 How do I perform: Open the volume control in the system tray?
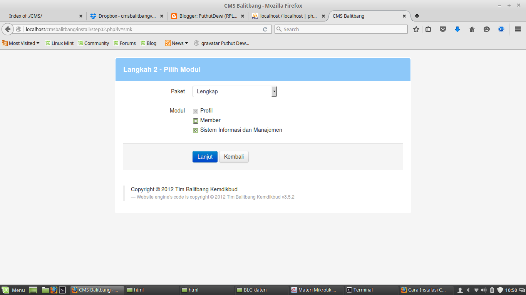click(x=484, y=290)
